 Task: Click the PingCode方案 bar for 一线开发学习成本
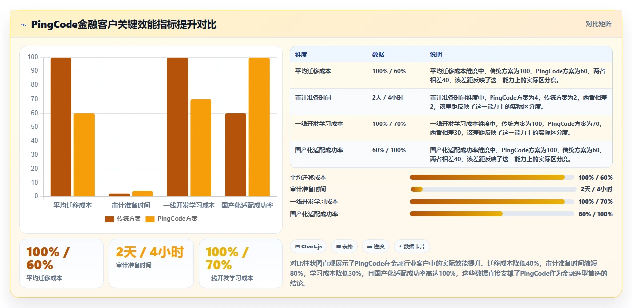[201, 148]
